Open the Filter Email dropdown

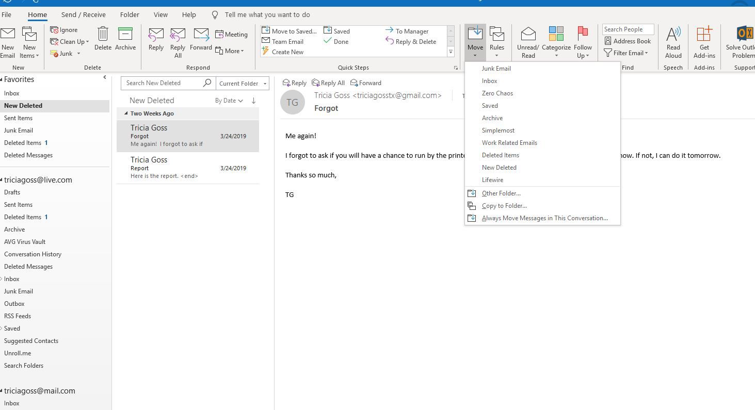(x=626, y=53)
